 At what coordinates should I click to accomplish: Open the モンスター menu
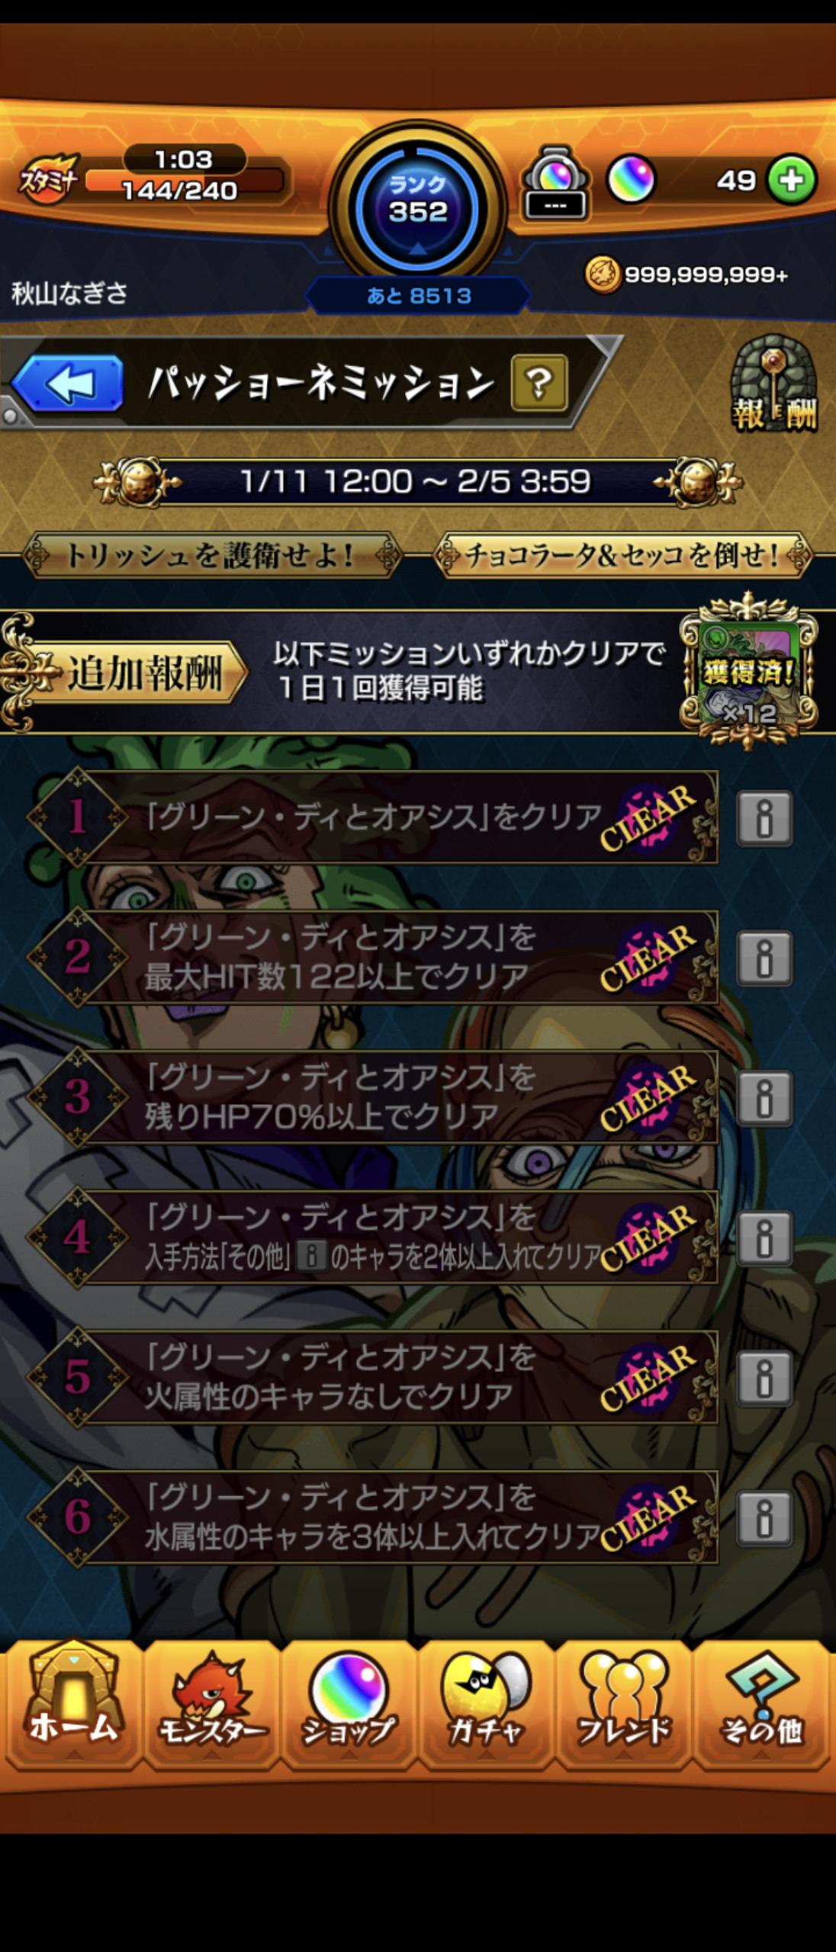click(x=211, y=1704)
